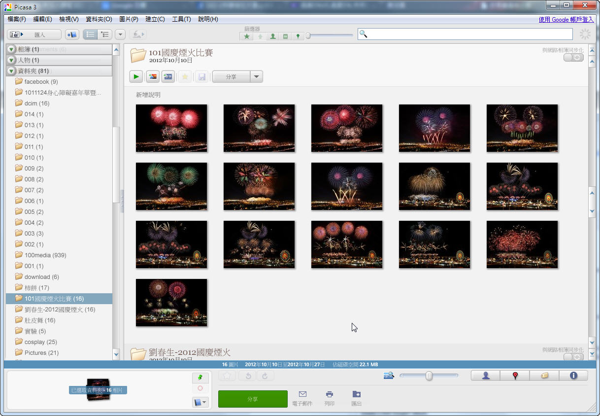This screenshot has width=600, height=416.
Task: Enable web album sync for 101國慶煙火比賽
Action: [x=573, y=58]
